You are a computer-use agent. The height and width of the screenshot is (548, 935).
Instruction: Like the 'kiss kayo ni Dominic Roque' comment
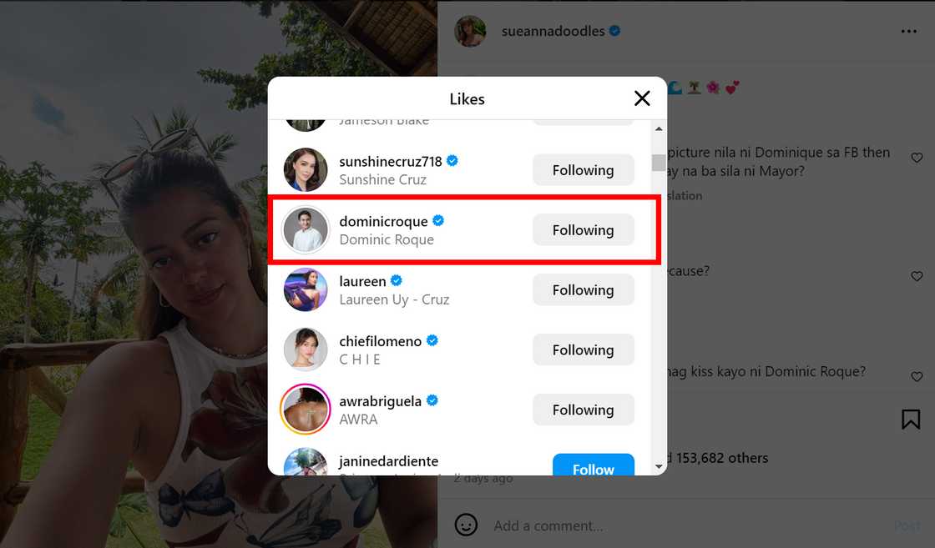pos(917,376)
